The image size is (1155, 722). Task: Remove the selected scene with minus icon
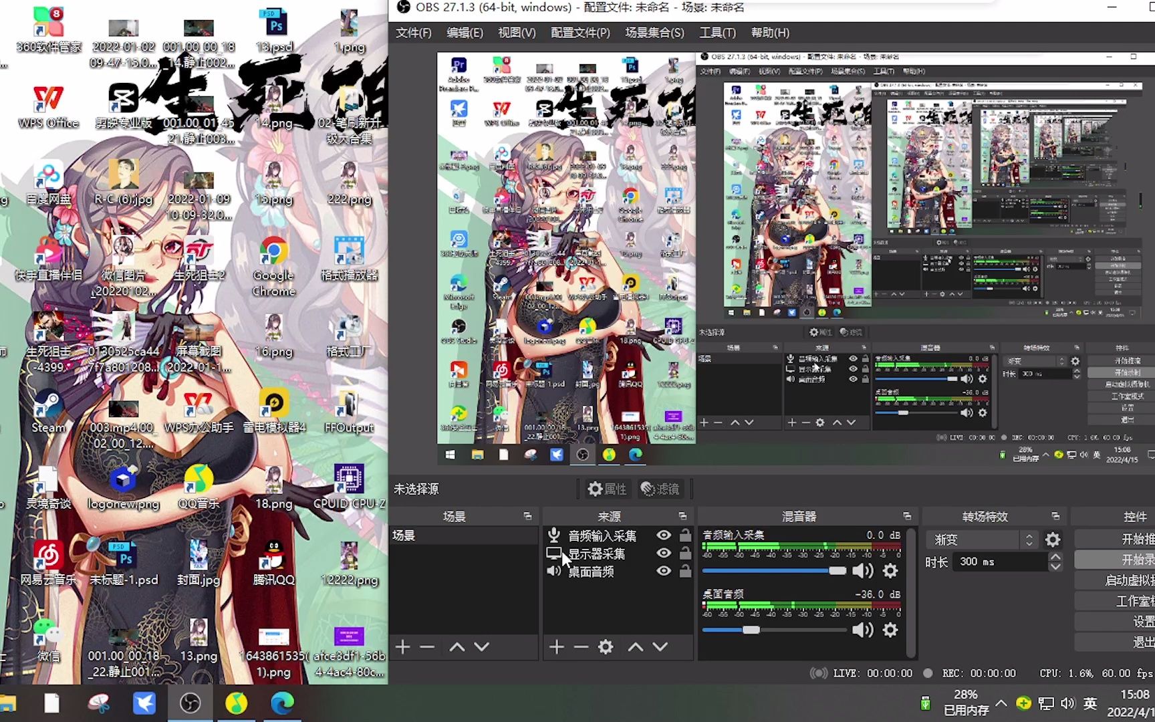coord(428,647)
